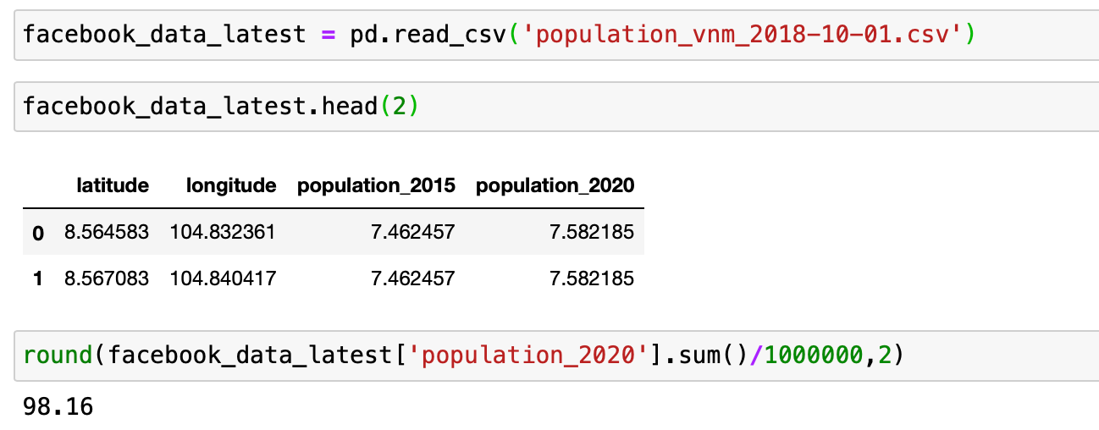This screenshot has width=1099, height=430.
Task: Click the latitude value 8.567083
Action: pyautogui.click(x=107, y=278)
